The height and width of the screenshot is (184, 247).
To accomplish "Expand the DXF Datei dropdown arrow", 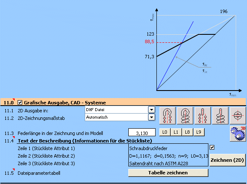I will pyautogui.click(x=151, y=110).
